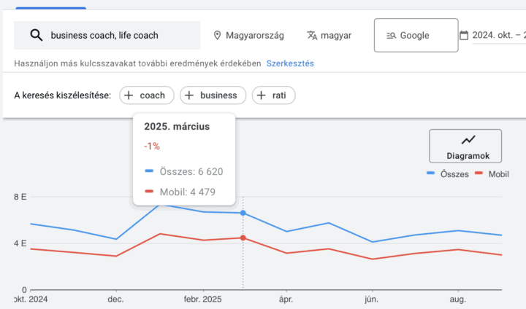Click the Szerkesztés link

pyautogui.click(x=290, y=63)
